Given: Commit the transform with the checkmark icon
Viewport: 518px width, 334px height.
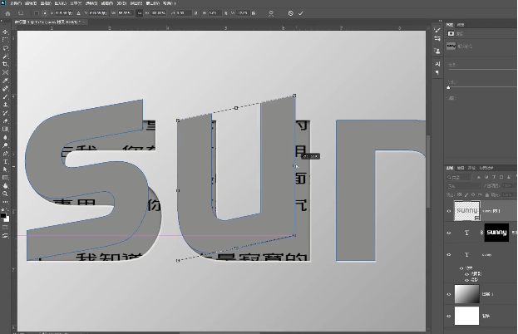Looking at the screenshot, I should pos(301,13).
